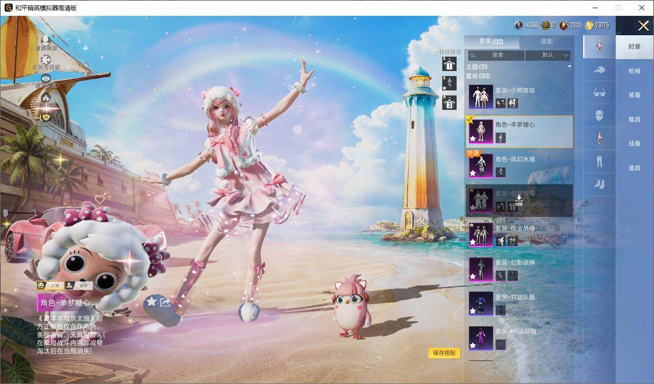
Task: Click the search magnifier icon
Action: pyautogui.click(x=473, y=55)
